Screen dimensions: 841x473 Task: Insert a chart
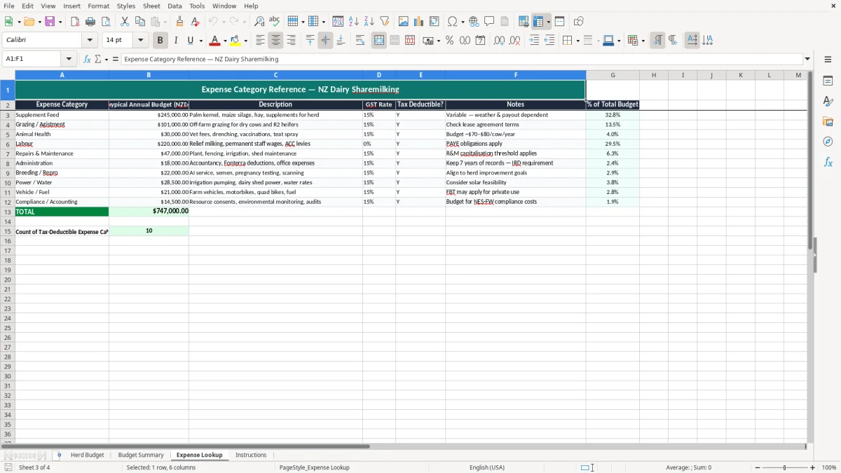pyautogui.click(x=419, y=22)
